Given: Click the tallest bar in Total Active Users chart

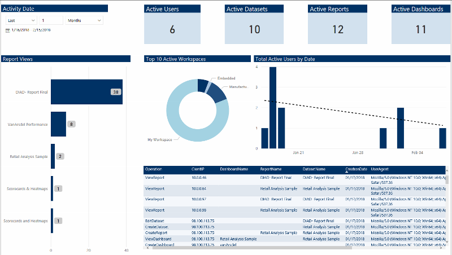Looking at the screenshot, I should pyautogui.click(x=273, y=107).
